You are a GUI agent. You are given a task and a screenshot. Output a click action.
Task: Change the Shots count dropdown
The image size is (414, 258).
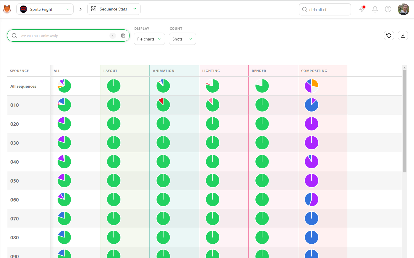182,39
